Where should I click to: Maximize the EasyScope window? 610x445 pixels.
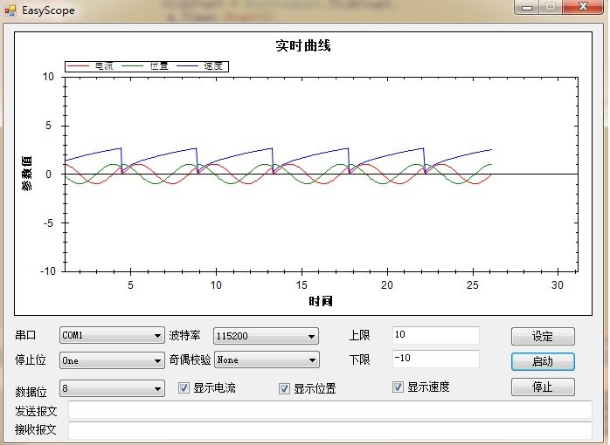click(x=551, y=7)
